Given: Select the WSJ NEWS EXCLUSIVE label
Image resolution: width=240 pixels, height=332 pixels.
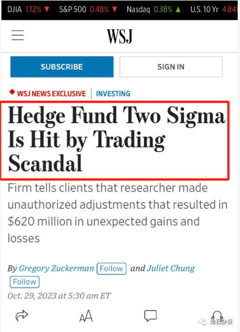Looking at the screenshot, I should [x=52, y=93].
